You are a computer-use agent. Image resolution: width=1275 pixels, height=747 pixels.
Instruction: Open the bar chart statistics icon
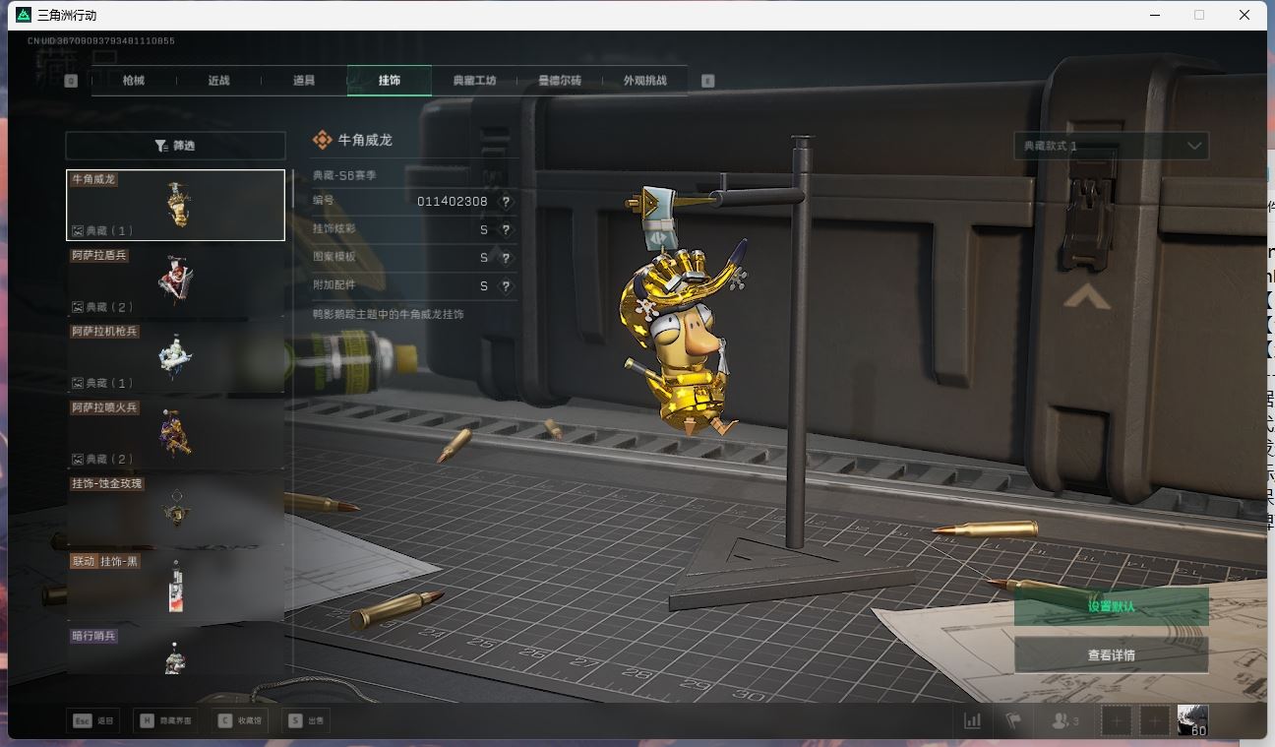click(972, 720)
